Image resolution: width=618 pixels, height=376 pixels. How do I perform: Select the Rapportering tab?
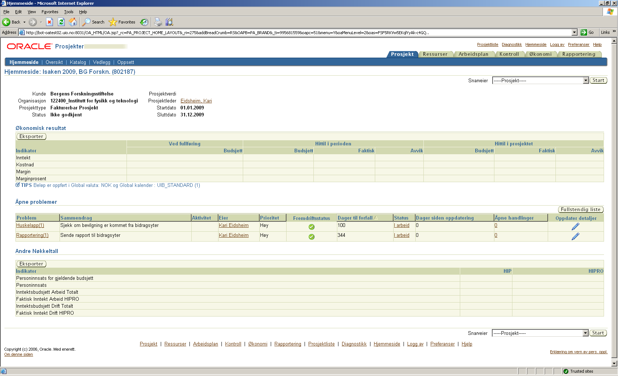579,54
